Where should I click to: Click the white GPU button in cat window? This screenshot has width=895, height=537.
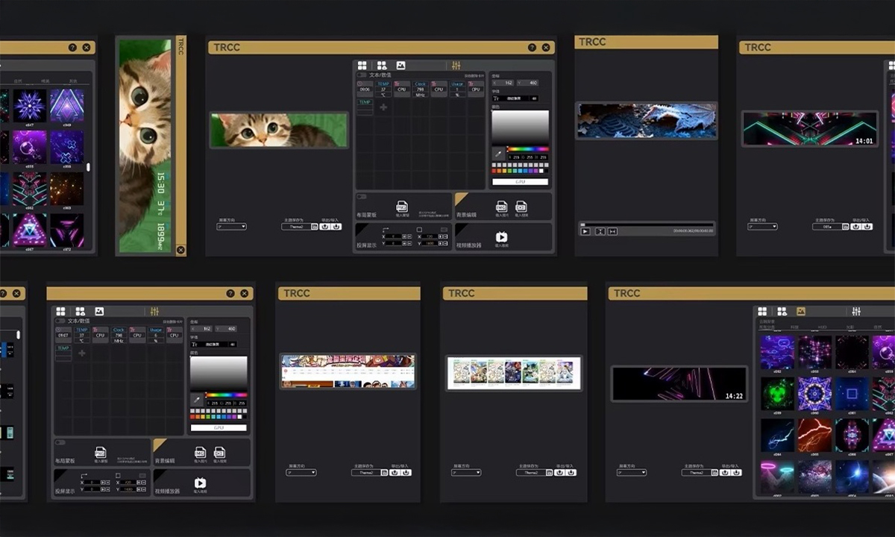point(520,181)
